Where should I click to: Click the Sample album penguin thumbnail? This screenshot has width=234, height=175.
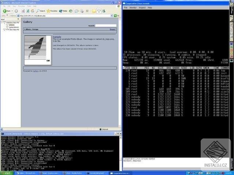pyautogui.click(x=38, y=50)
